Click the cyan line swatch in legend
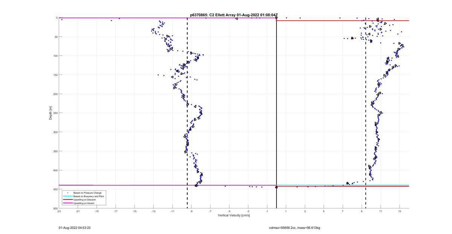The image size is (452, 234). pos(67,196)
